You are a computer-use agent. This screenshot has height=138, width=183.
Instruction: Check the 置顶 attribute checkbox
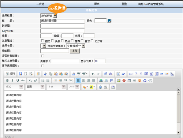click(82, 41)
